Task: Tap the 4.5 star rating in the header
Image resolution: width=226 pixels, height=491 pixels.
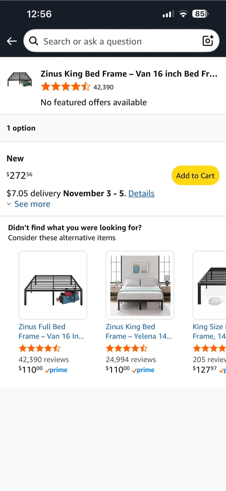Action: click(x=66, y=87)
